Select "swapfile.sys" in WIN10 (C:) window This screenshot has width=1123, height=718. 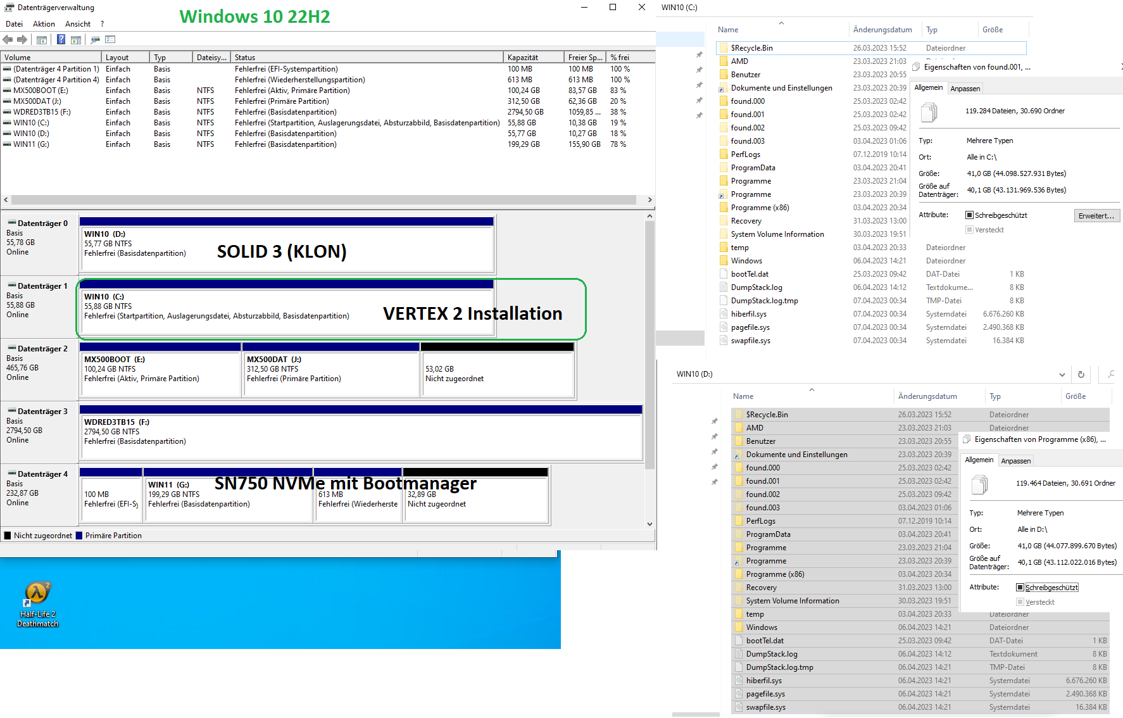(x=751, y=341)
